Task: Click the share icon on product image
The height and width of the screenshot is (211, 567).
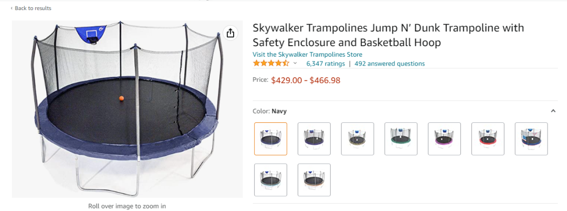Action: (x=230, y=33)
